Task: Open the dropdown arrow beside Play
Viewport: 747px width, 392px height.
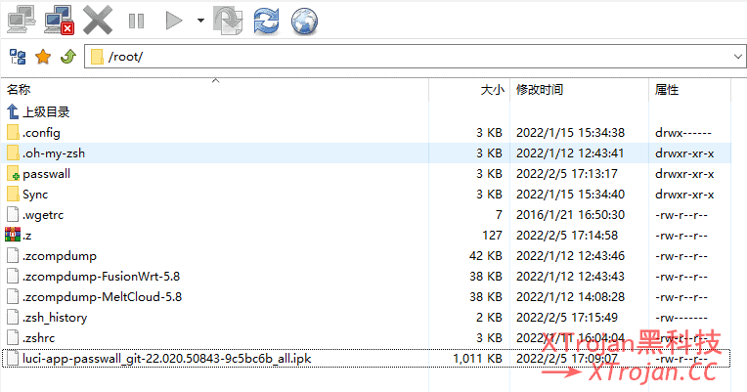Action: 199,19
